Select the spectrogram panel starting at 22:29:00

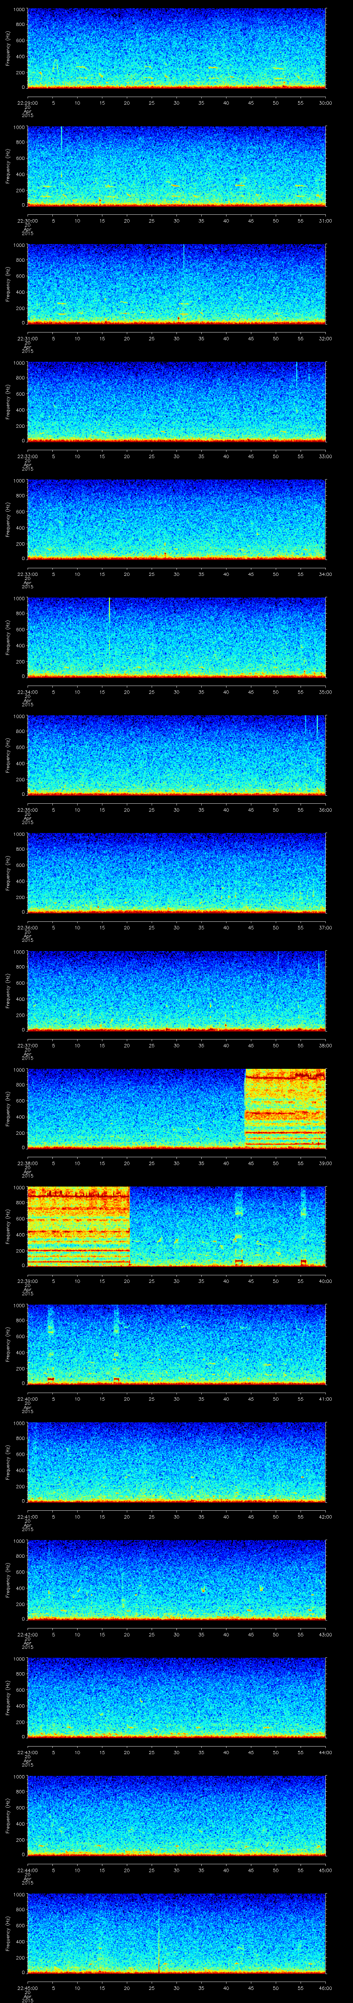[x=176, y=48]
